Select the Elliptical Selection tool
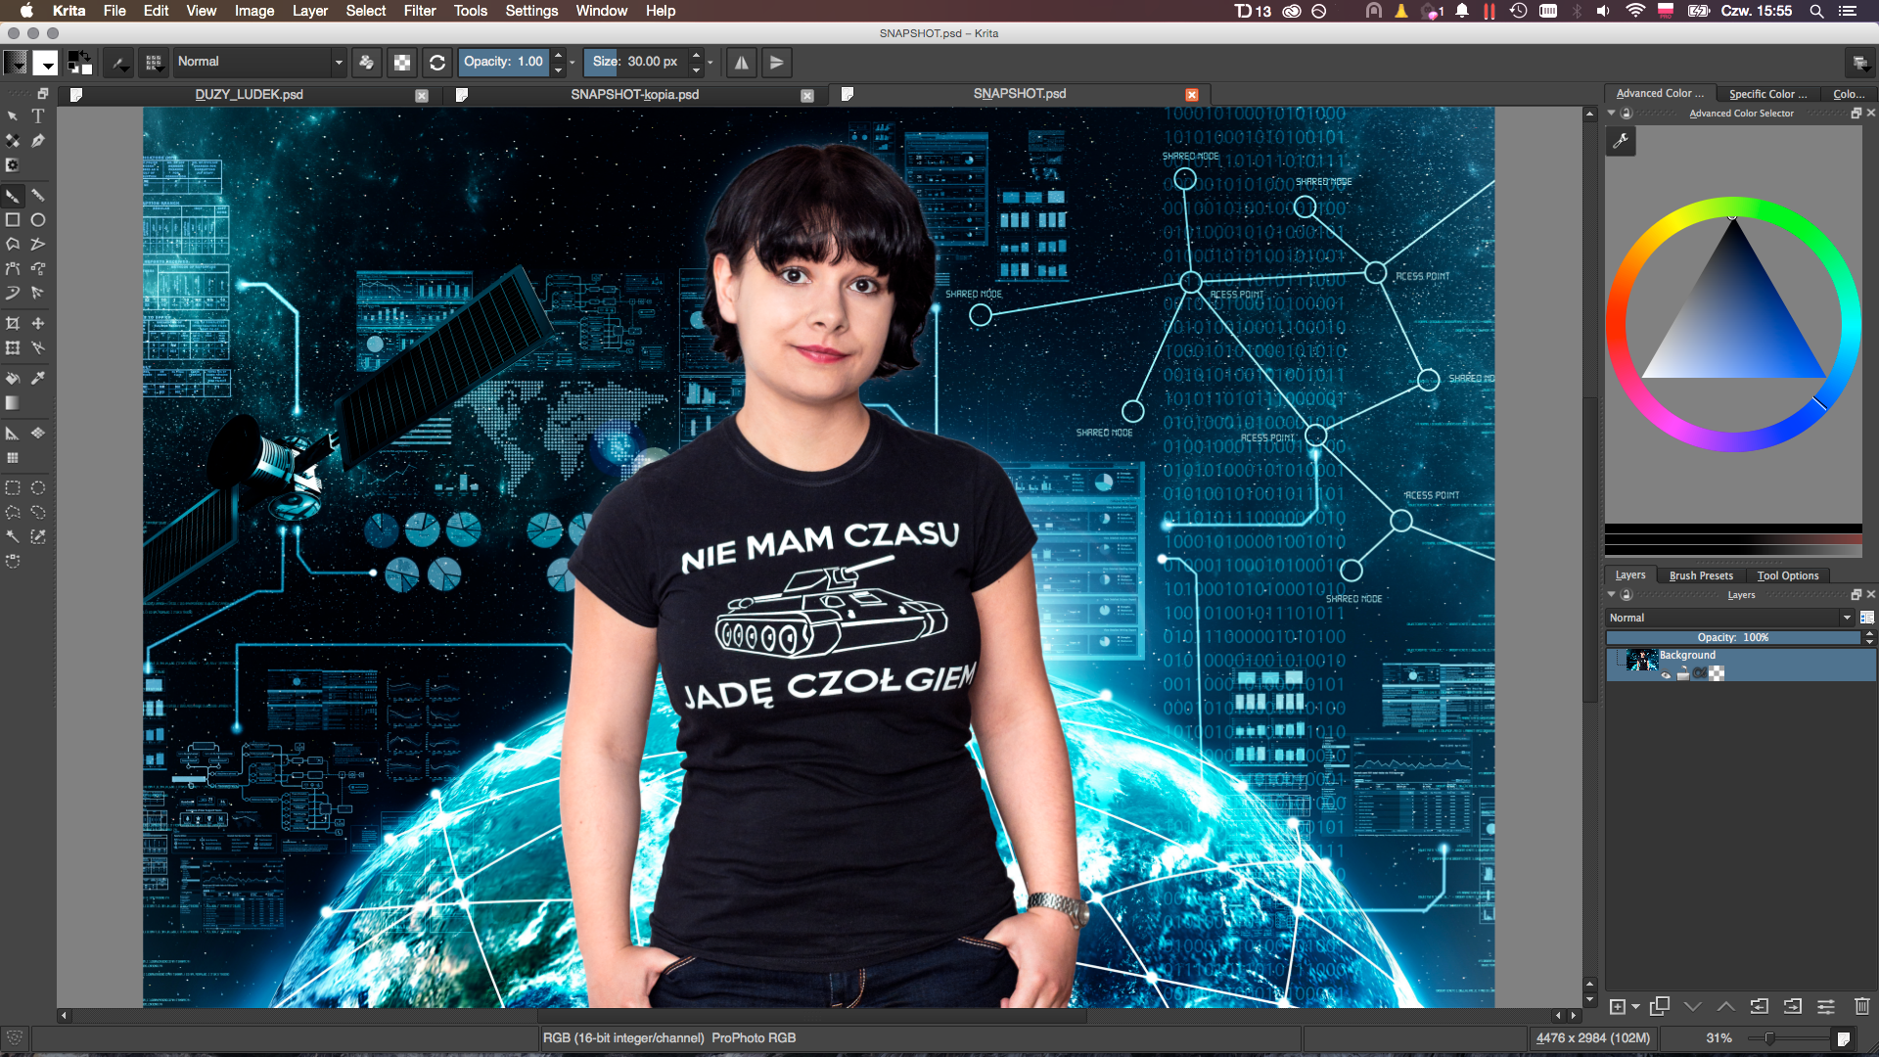1879x1057 pixels. (38, 487)
